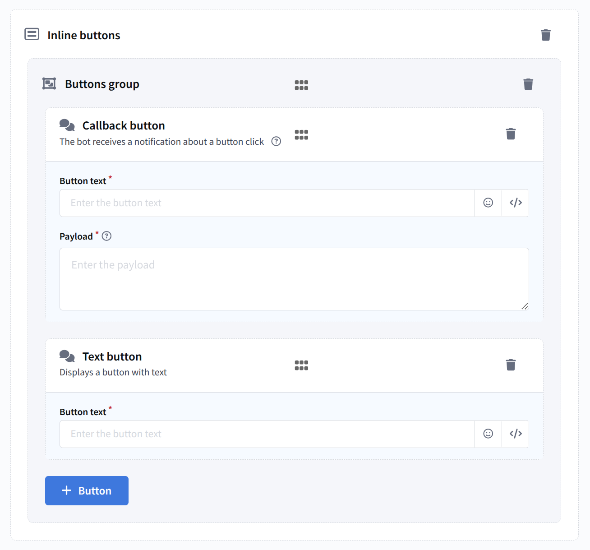This screenshot has height=550, width=590.
Task: Delete the Text button
Action: (511, 365)
